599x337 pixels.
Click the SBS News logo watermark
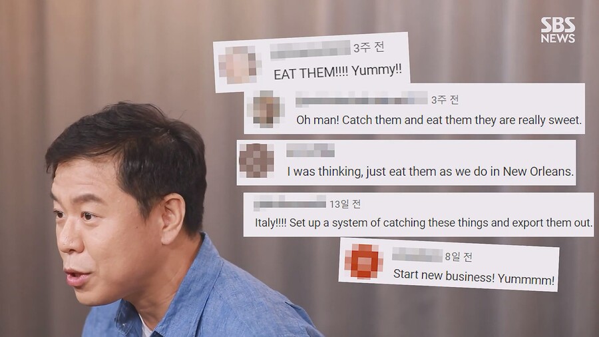(558, 30)
